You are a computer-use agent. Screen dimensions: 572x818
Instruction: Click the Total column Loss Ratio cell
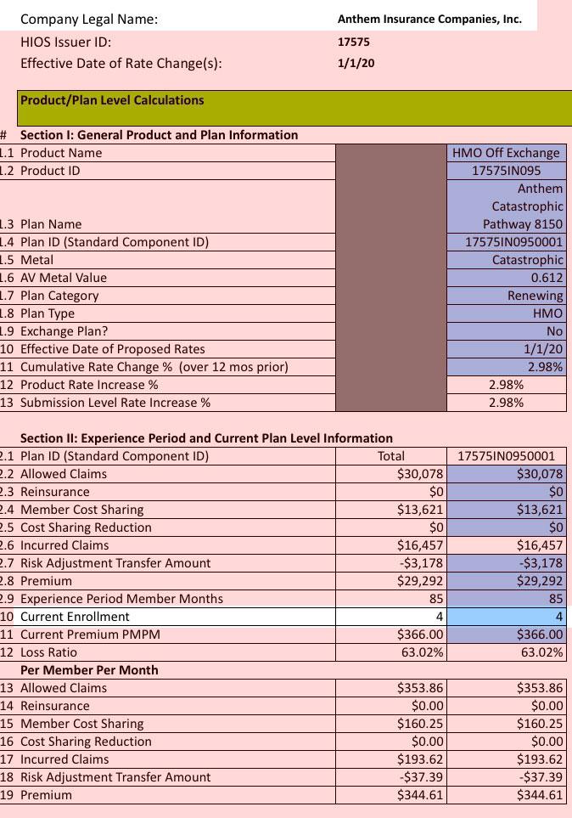pos(391,652)
